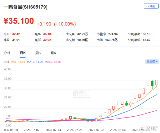
Task: Click the 40.00 y-axis label
Action: (x=8, y=69)
